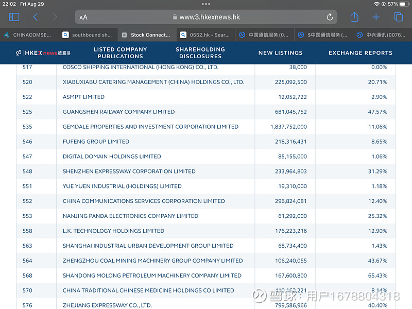Go back to previous page
The width and height of the screenshot is (412, 309).
[x=35, y=17]
